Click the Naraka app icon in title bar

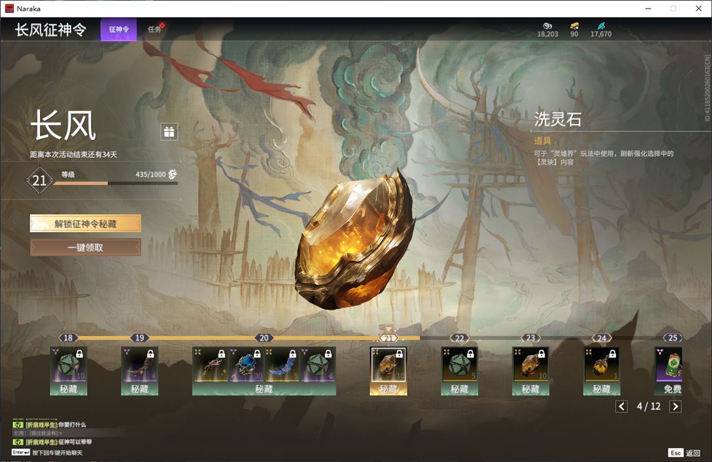coord(9,8)
